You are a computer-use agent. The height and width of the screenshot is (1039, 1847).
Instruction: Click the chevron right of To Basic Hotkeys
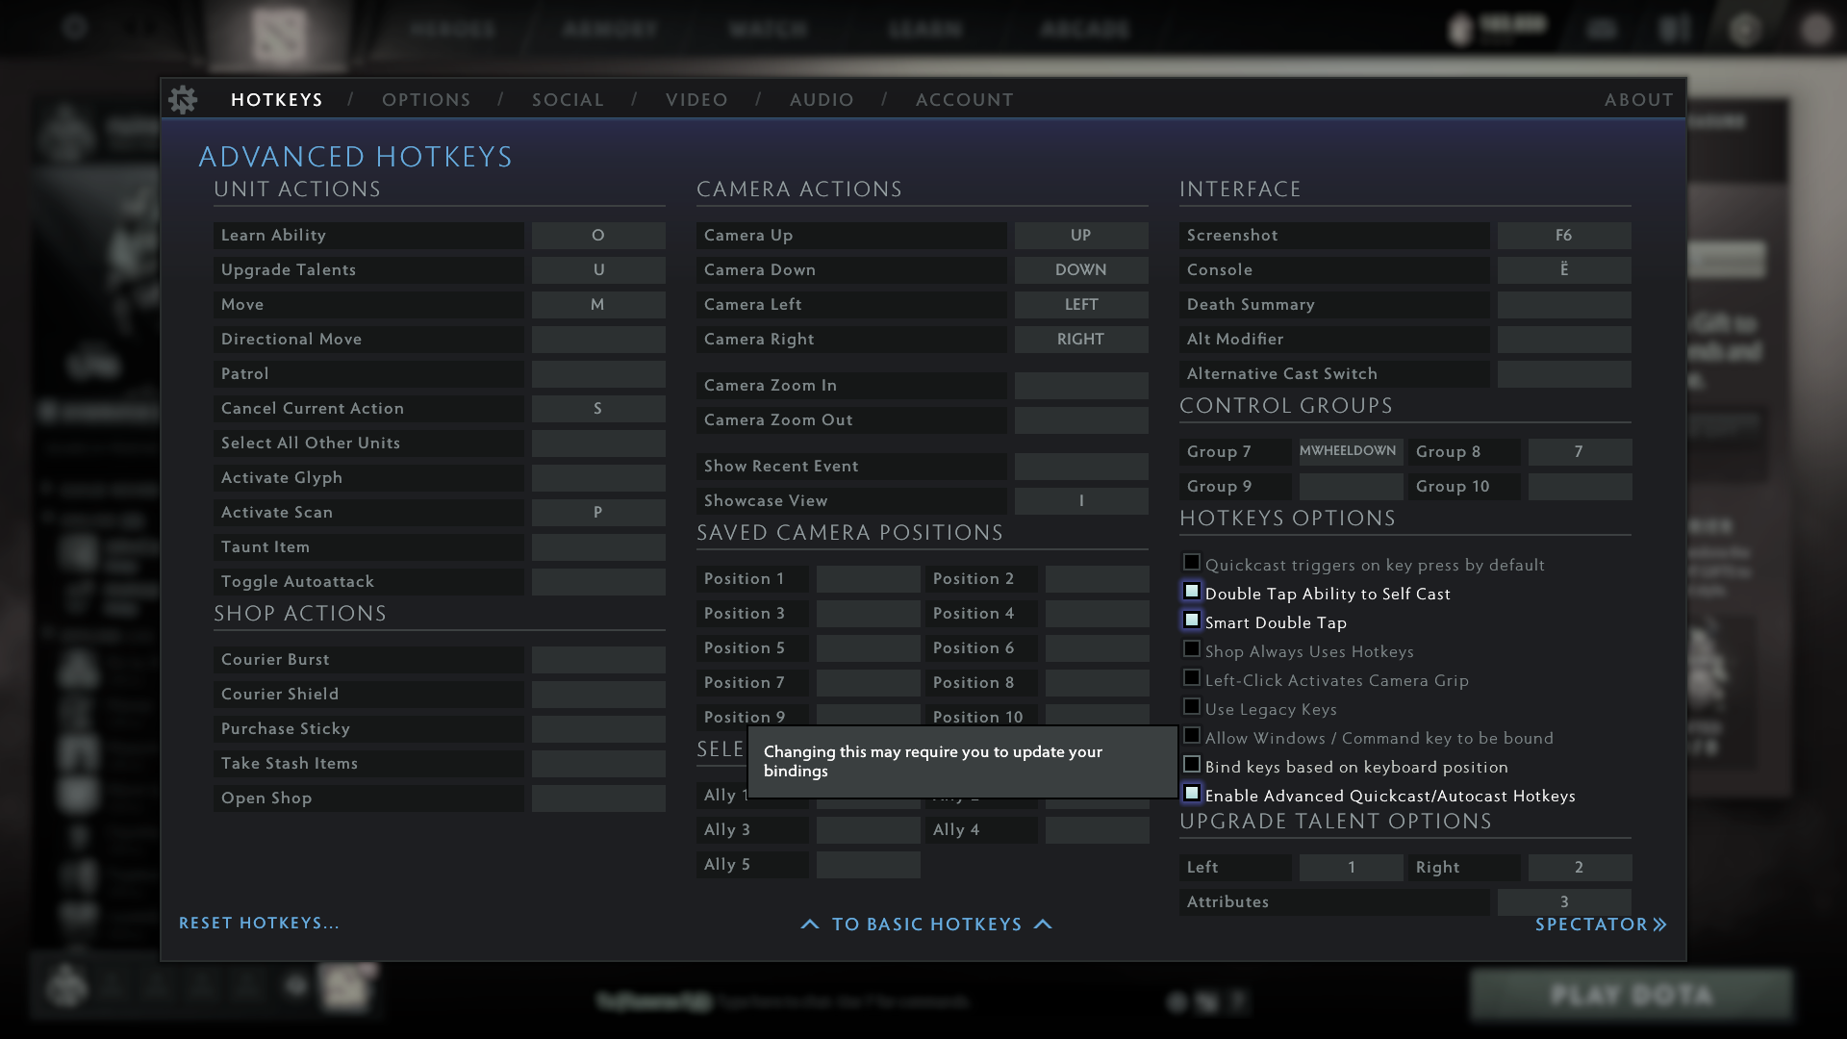click(x=1043, y=925)
